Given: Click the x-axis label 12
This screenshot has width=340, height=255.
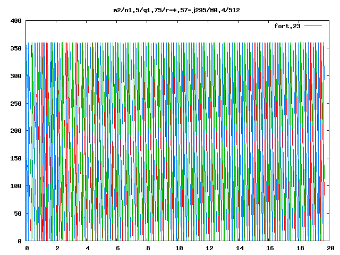Looking at the screenshot, I should pyautogui.click(x=209, y=248).
